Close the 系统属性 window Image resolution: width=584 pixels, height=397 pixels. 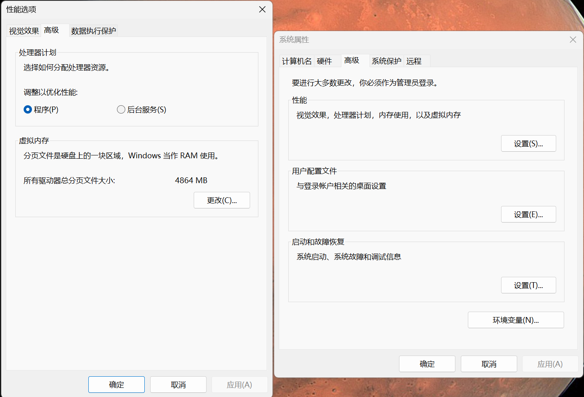point(573,39)
